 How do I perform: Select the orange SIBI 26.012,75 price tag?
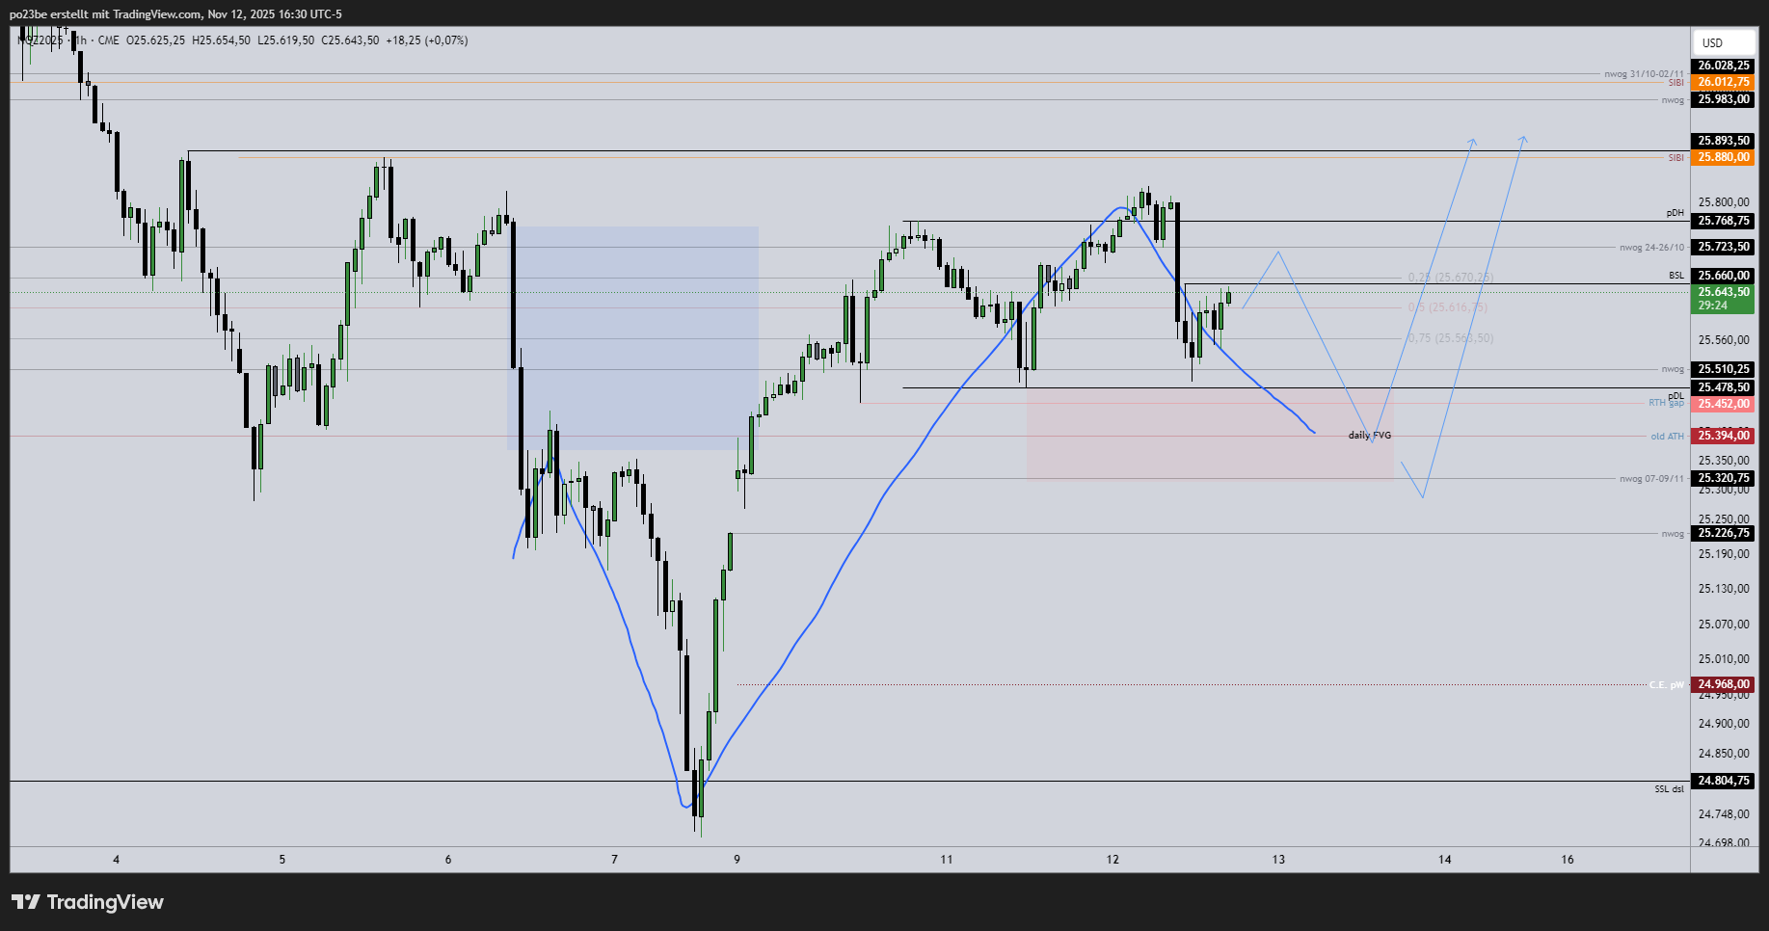click(1723, 82)
